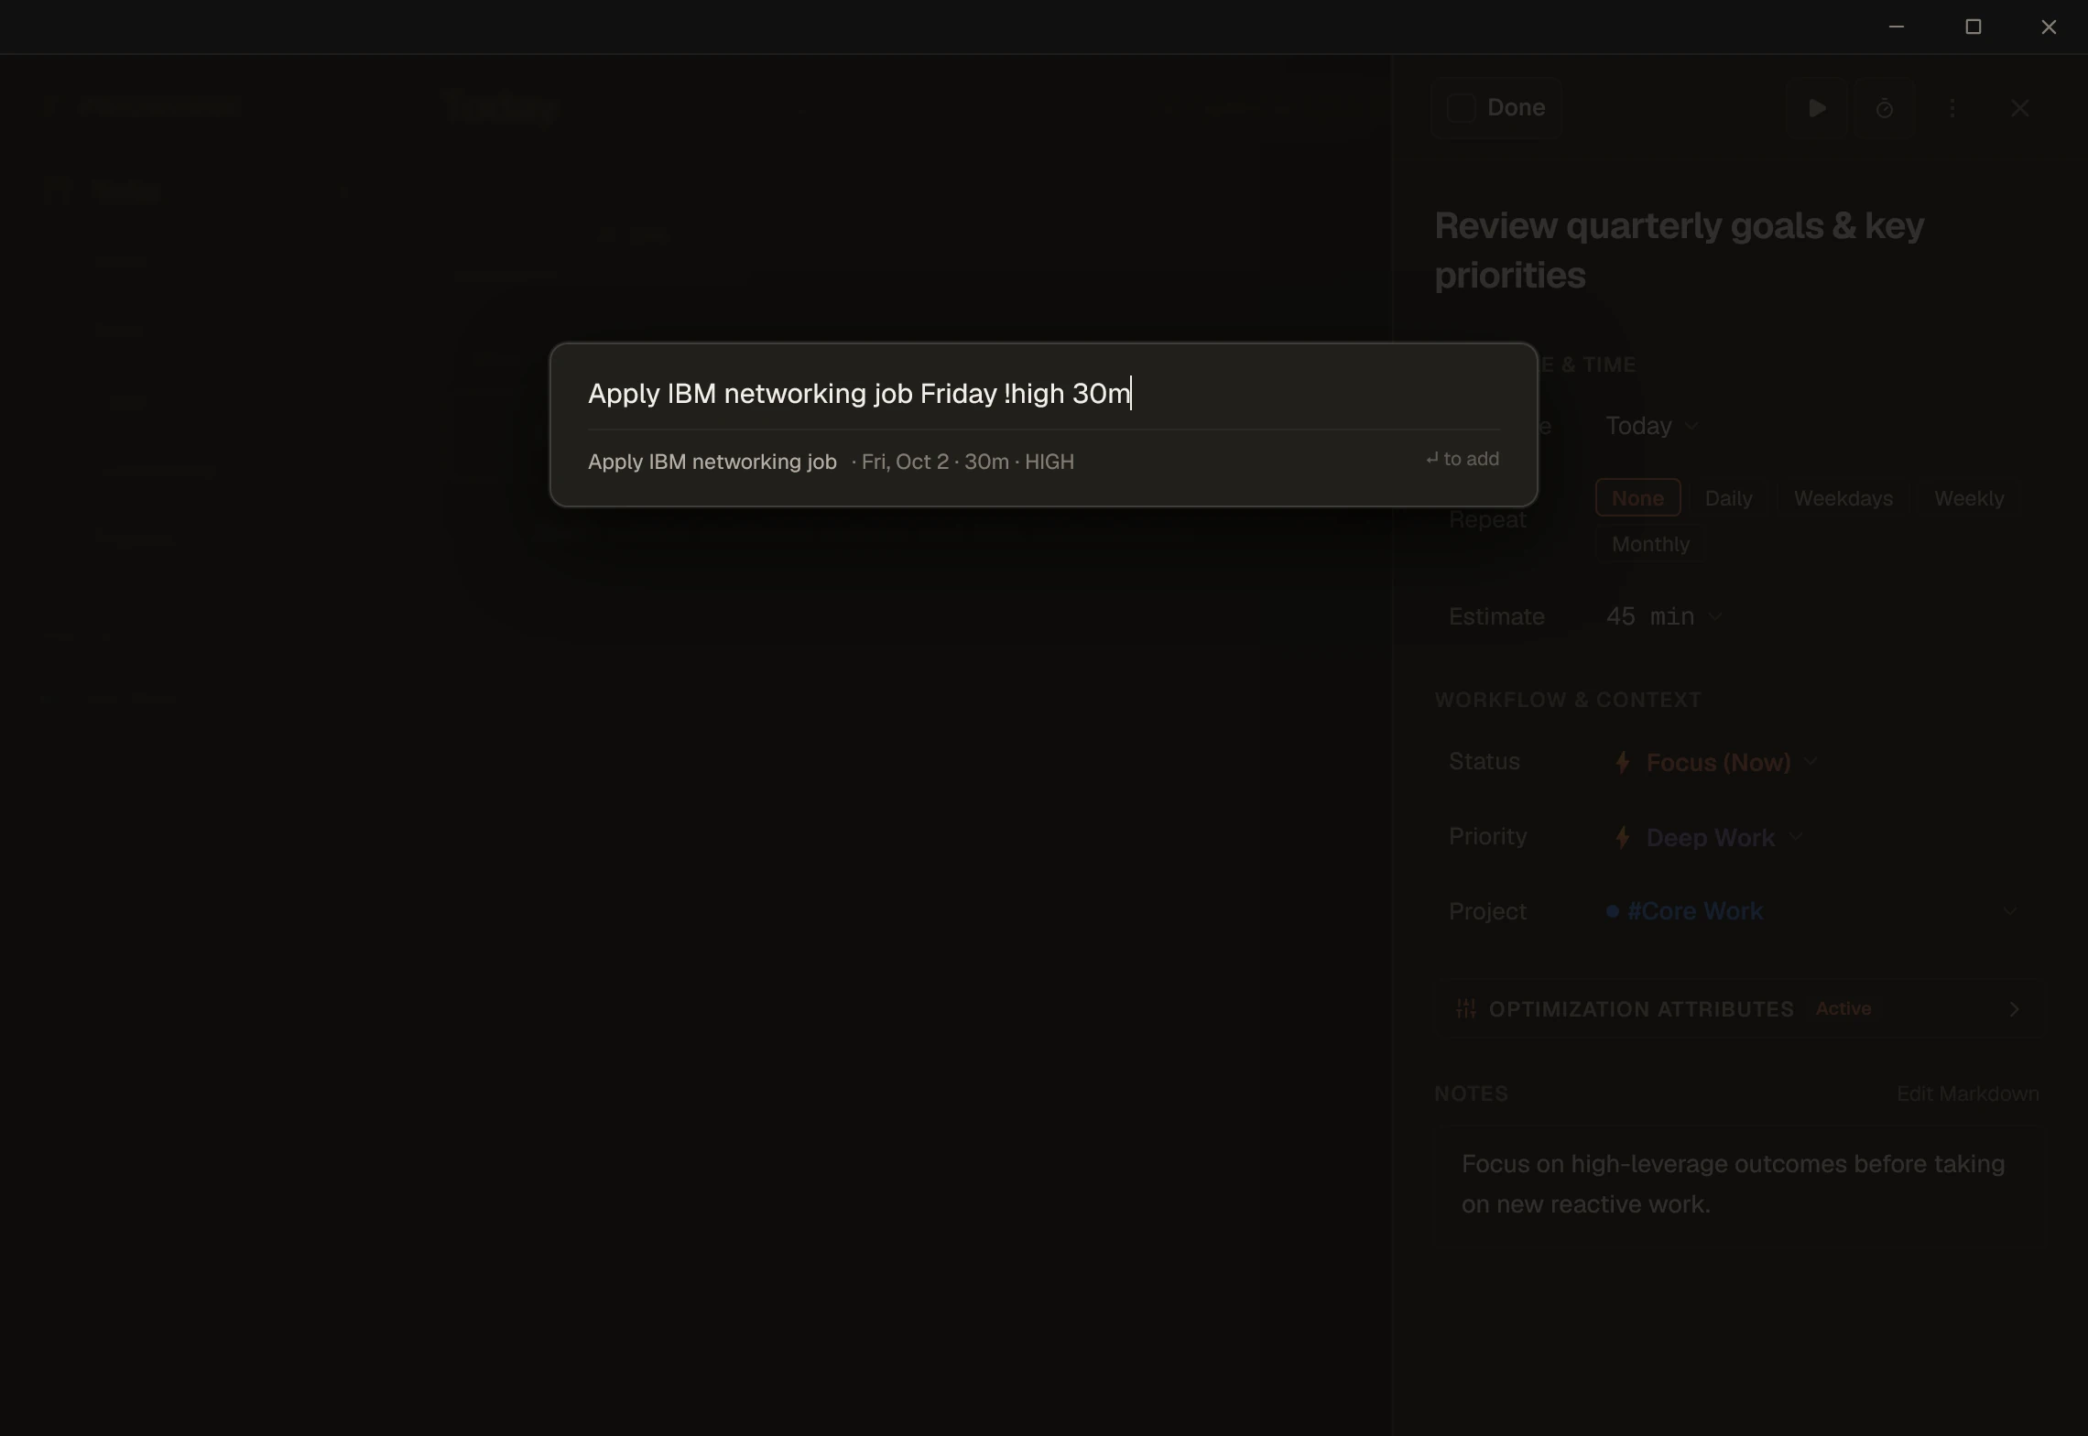This screenshot has height=1436, width=2088.
Task: Expand the Optimization Attributes section chevron
Action: pos(2014,1008)
